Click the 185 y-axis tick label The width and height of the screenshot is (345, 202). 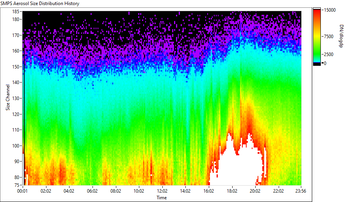[16, 11]
